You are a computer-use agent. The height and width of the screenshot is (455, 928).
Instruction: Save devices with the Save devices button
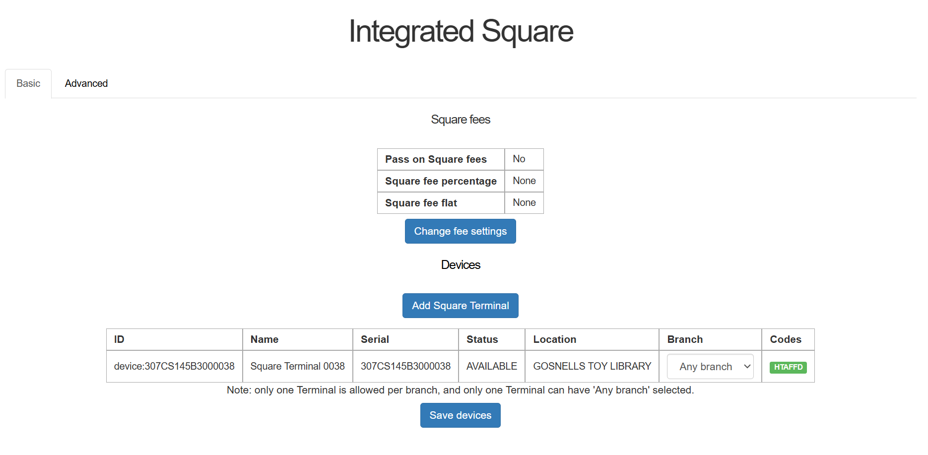coord(461,415)
